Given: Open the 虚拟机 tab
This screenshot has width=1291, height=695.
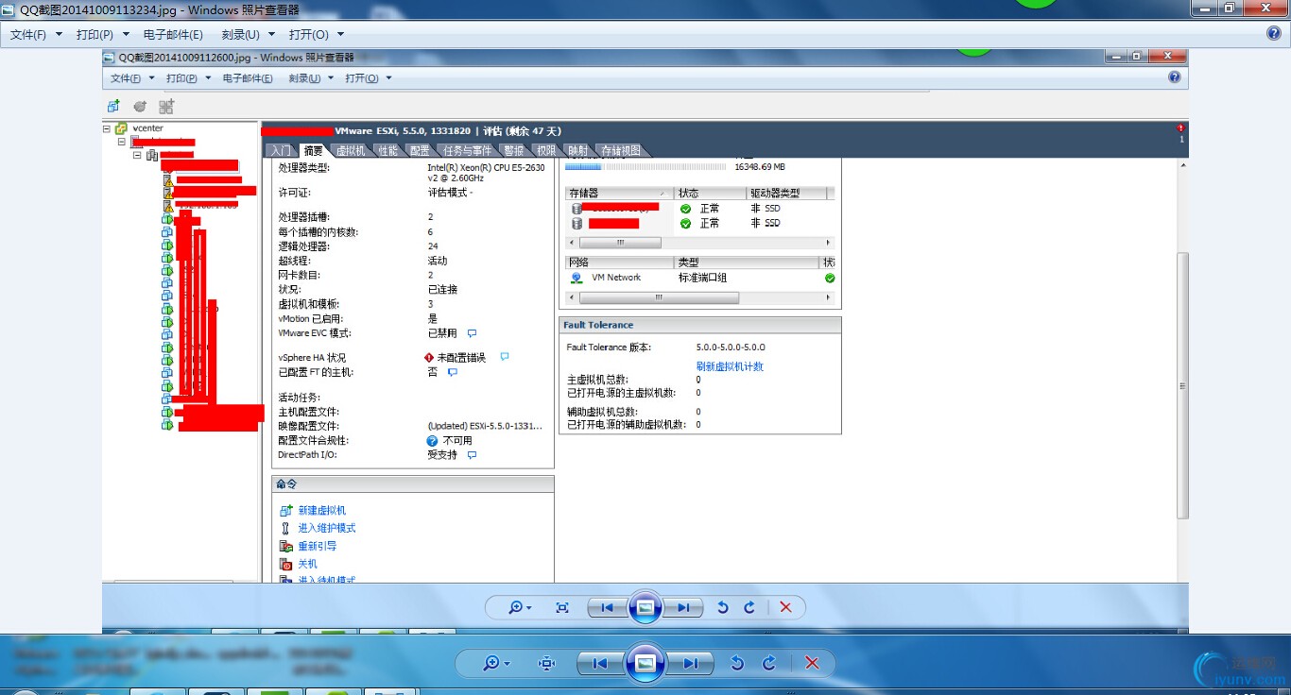Looking at the screenshot, I should 351,151.
